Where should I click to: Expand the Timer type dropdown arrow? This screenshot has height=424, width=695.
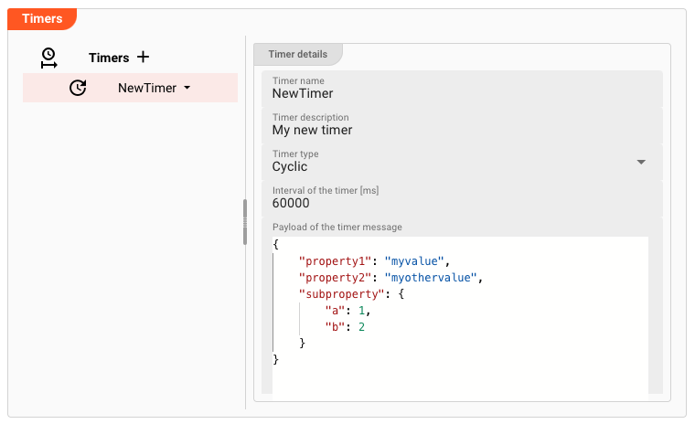point(641,162)
